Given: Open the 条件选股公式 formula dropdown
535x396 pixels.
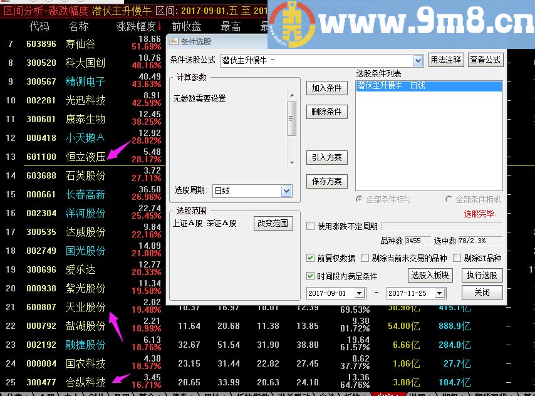Looking at the screenshot, I should (418, 61).
